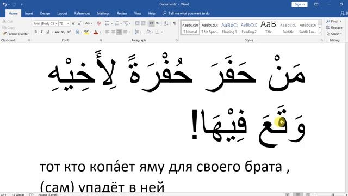The height and width of the screenshot is (196, 348).
Task: Click Replace in the Editing group
Action: (334, 28)
